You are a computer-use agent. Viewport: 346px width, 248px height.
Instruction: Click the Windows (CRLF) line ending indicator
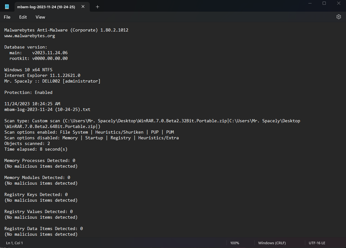tap(272, 243)
